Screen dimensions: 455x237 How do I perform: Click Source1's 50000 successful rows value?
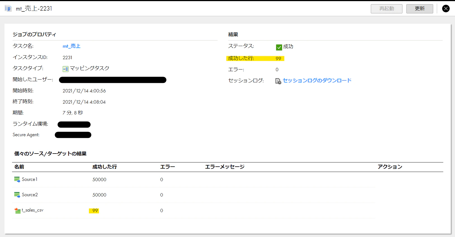(99, 179)
